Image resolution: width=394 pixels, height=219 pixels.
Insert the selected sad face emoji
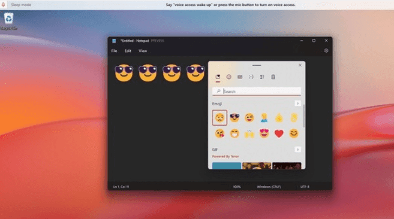pyautogui.click(x=219, y=118)
